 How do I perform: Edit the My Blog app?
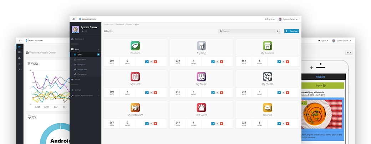[x=213, y=61]
